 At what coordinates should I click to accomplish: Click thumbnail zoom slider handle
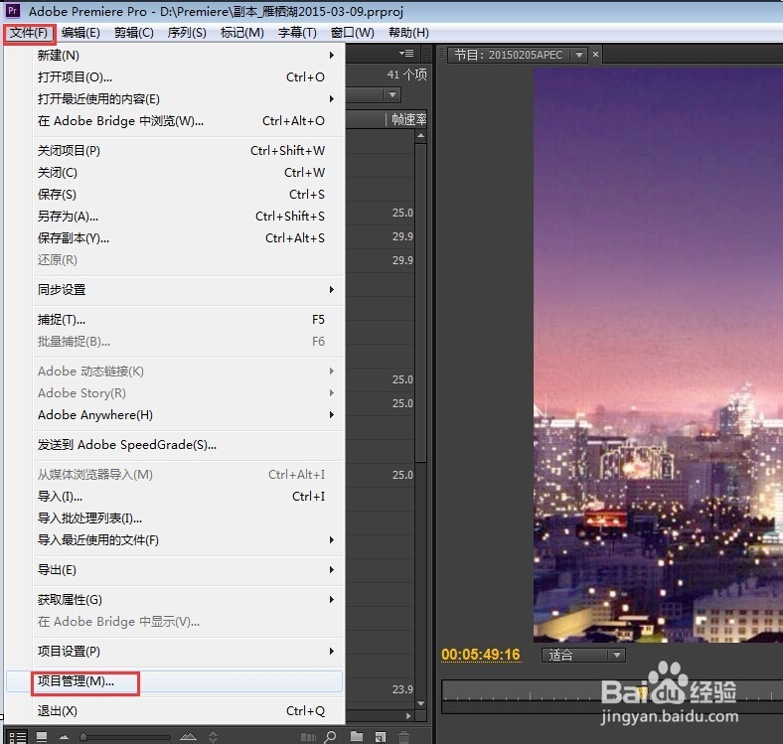coord(83,737)
